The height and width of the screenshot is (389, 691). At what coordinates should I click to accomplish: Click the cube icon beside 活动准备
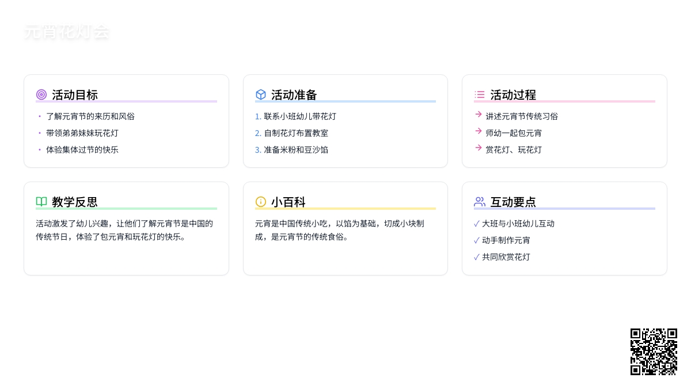pos(261,95)
